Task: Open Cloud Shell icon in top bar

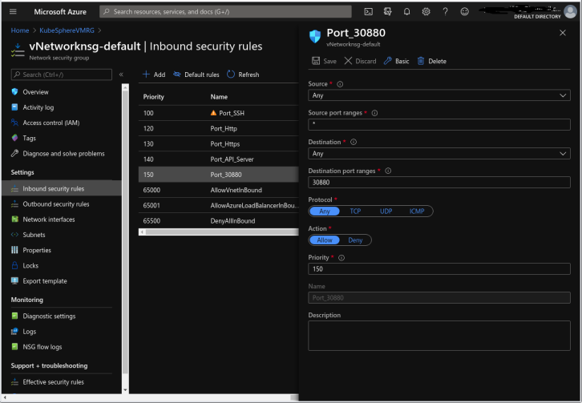Action: click(368, 12)
